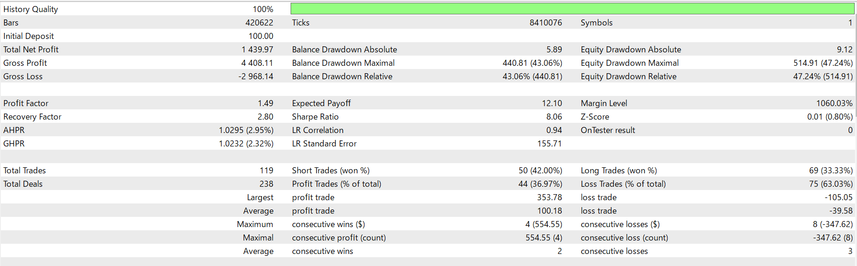Image resolution: width=857 pixels, height=266 pixels.
Task: Click the Long Trades (won %) value
Action: pyautogui.click(x=831, y=171)
